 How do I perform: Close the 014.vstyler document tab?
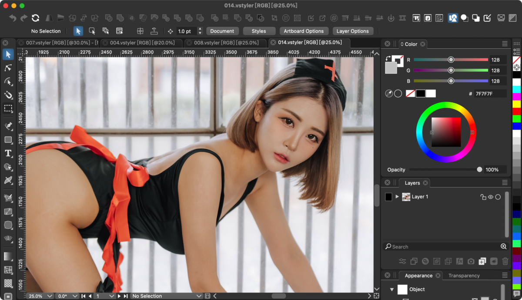click(x=273, y=43)
